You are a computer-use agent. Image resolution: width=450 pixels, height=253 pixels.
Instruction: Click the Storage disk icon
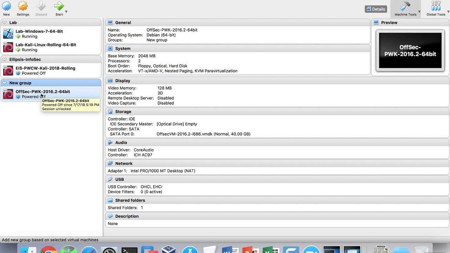pos(110,111)
